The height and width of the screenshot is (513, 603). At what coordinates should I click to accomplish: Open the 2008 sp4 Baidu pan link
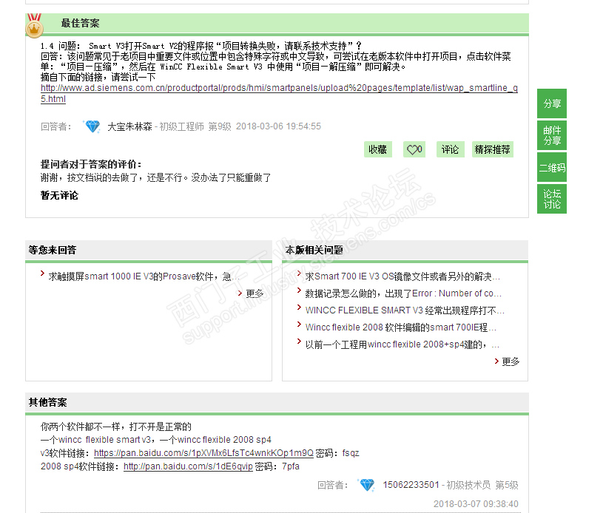[188, 466]
